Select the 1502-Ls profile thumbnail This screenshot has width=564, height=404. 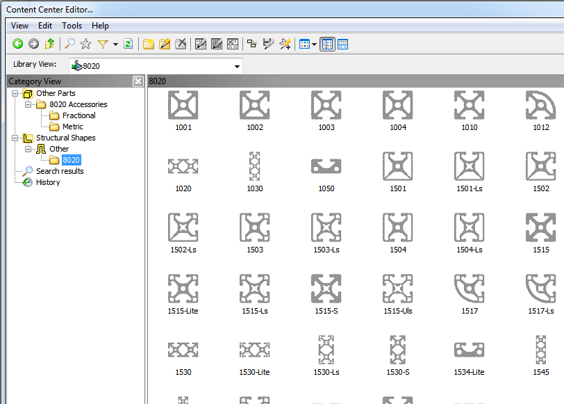coord(183,227)
